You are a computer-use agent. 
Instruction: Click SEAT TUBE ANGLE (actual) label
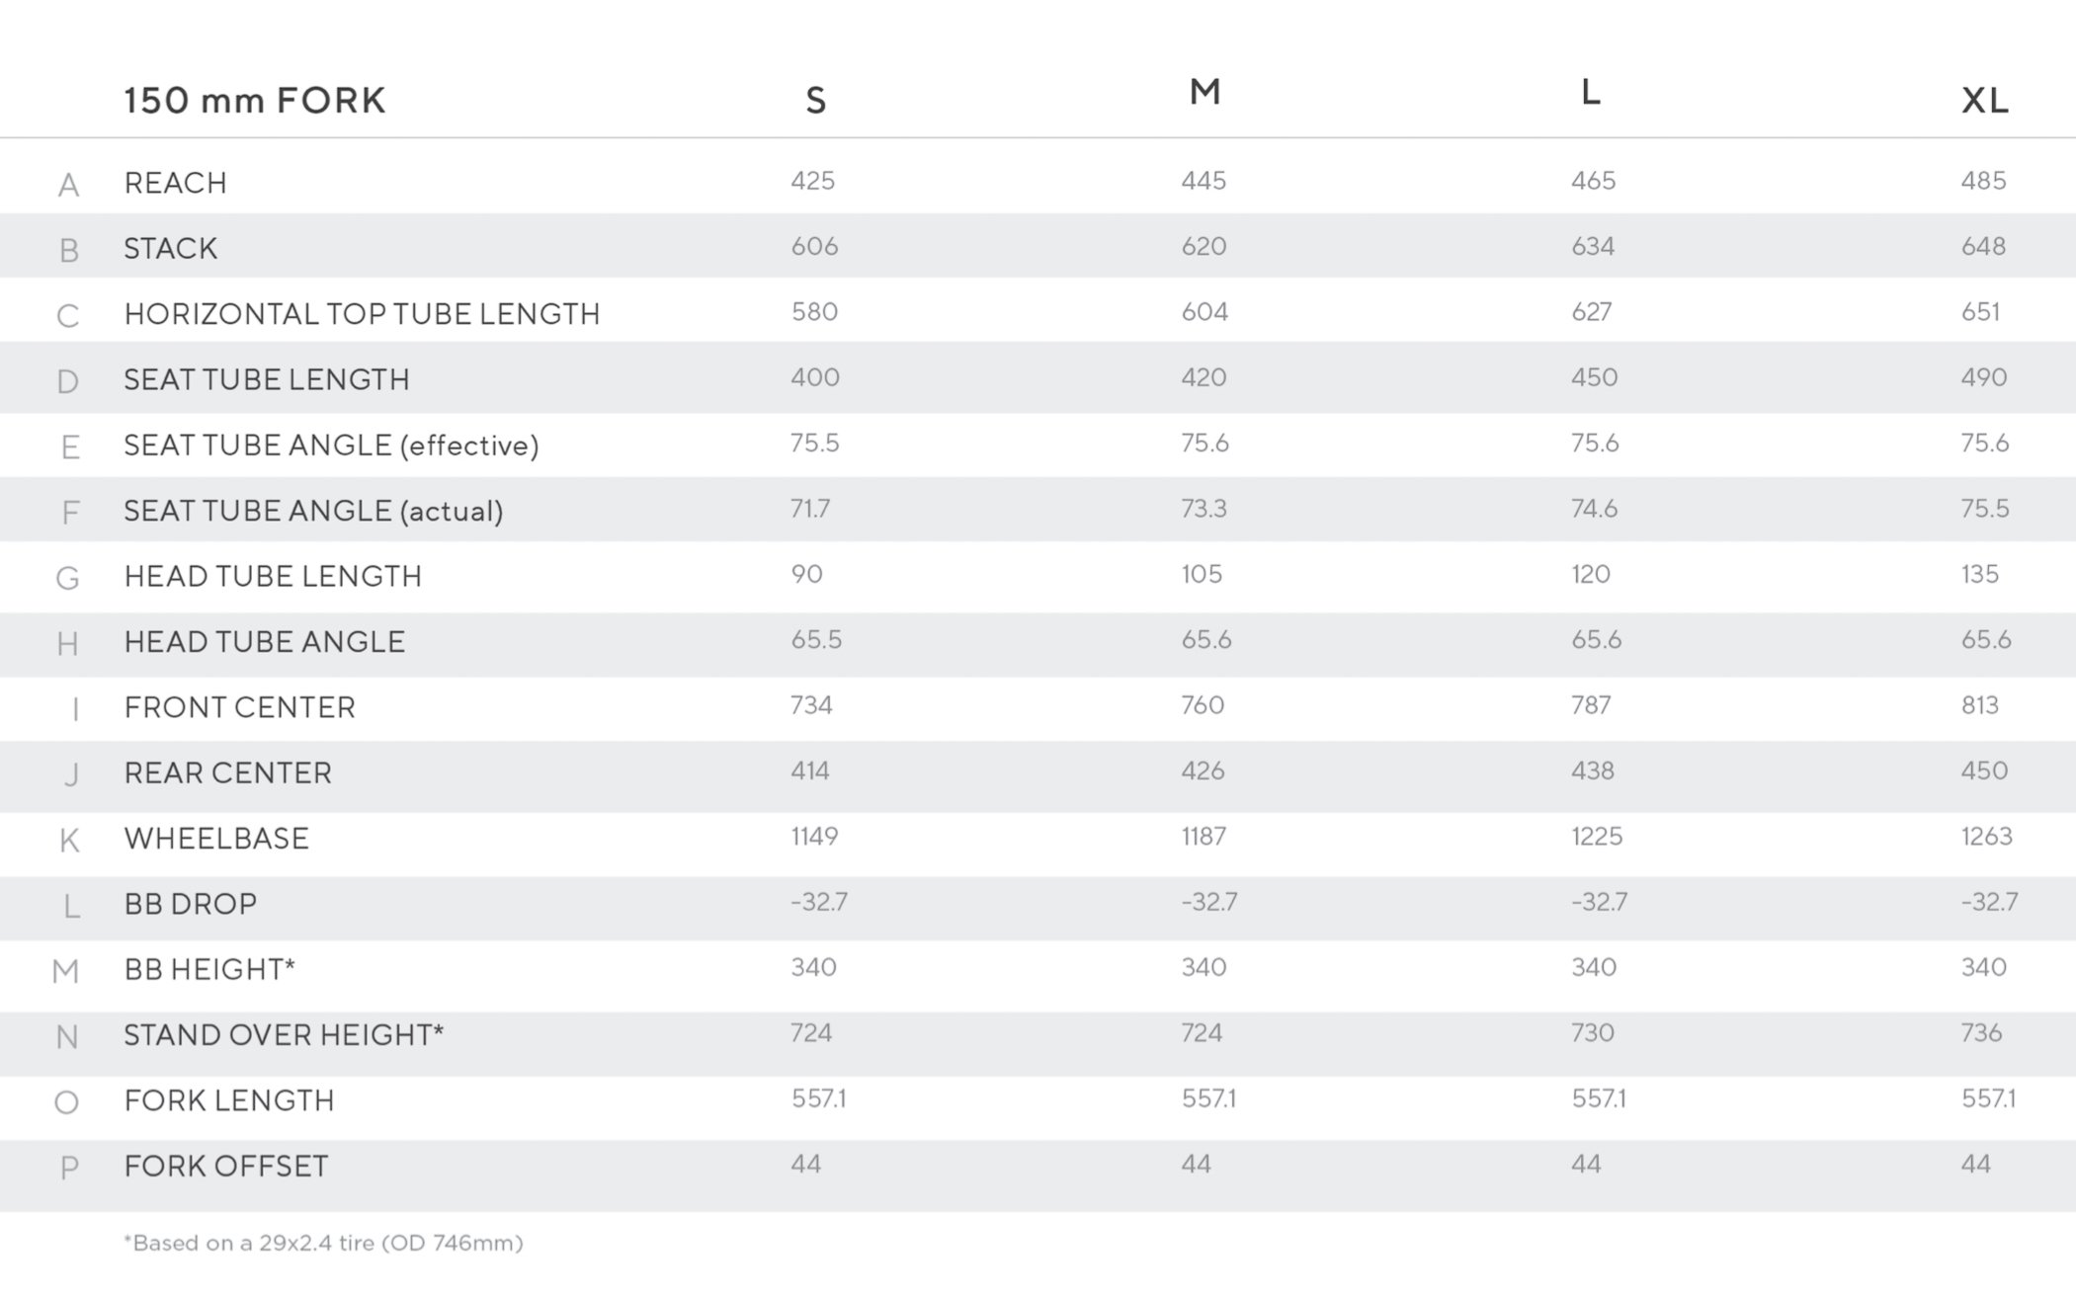tap(313, 511)
